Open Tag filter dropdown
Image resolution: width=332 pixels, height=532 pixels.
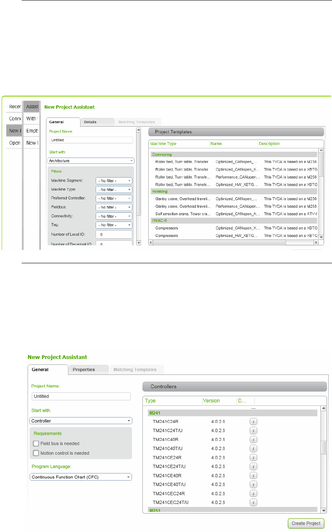point(114,225)
